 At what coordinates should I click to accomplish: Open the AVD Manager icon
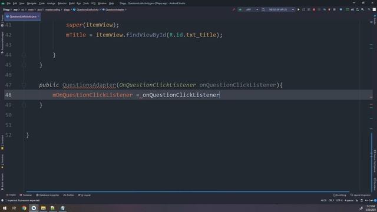(x=358, y=9)
